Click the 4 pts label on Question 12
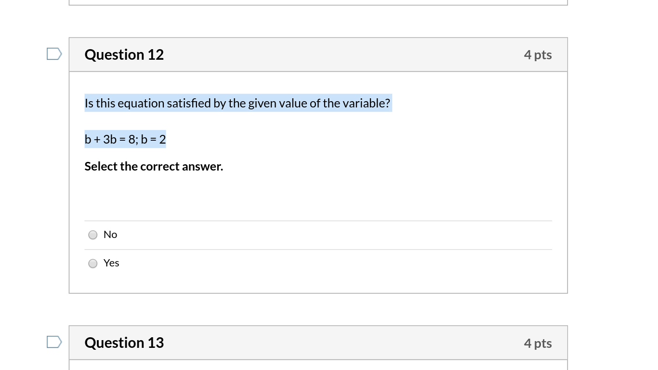The image size is (658, 370). pos(538,55)
